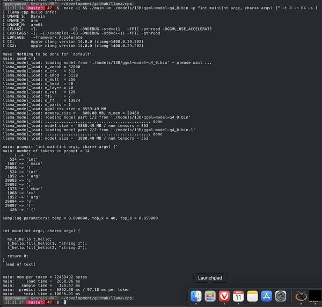Screen dimensions: 322x307
Task: Click the "n_embd = 5120" line
Action: pyautogui.click(x=40, y=75)
